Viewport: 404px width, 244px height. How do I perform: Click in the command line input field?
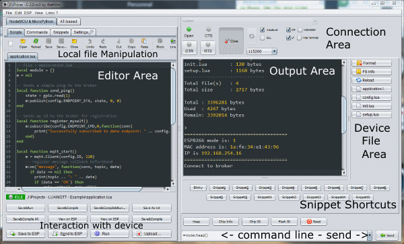(275, 235)
